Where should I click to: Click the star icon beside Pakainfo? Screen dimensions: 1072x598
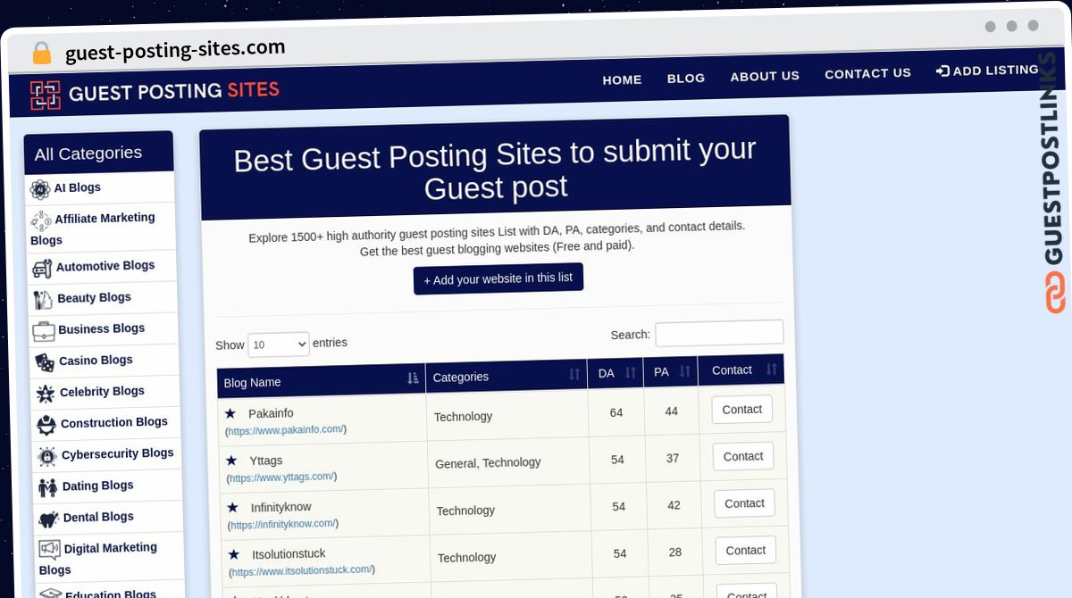(230, 413)
